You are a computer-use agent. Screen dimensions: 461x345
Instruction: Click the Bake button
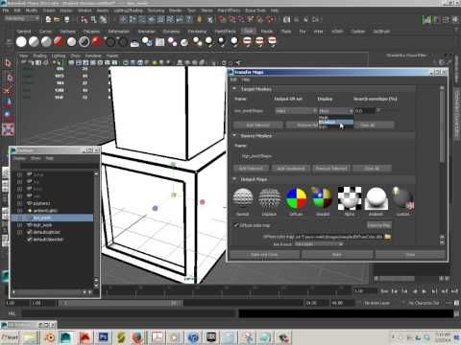(x=337, y=255)
